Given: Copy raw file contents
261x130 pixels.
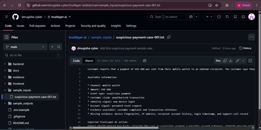Looking at the screenshot, I should [225, 61].
